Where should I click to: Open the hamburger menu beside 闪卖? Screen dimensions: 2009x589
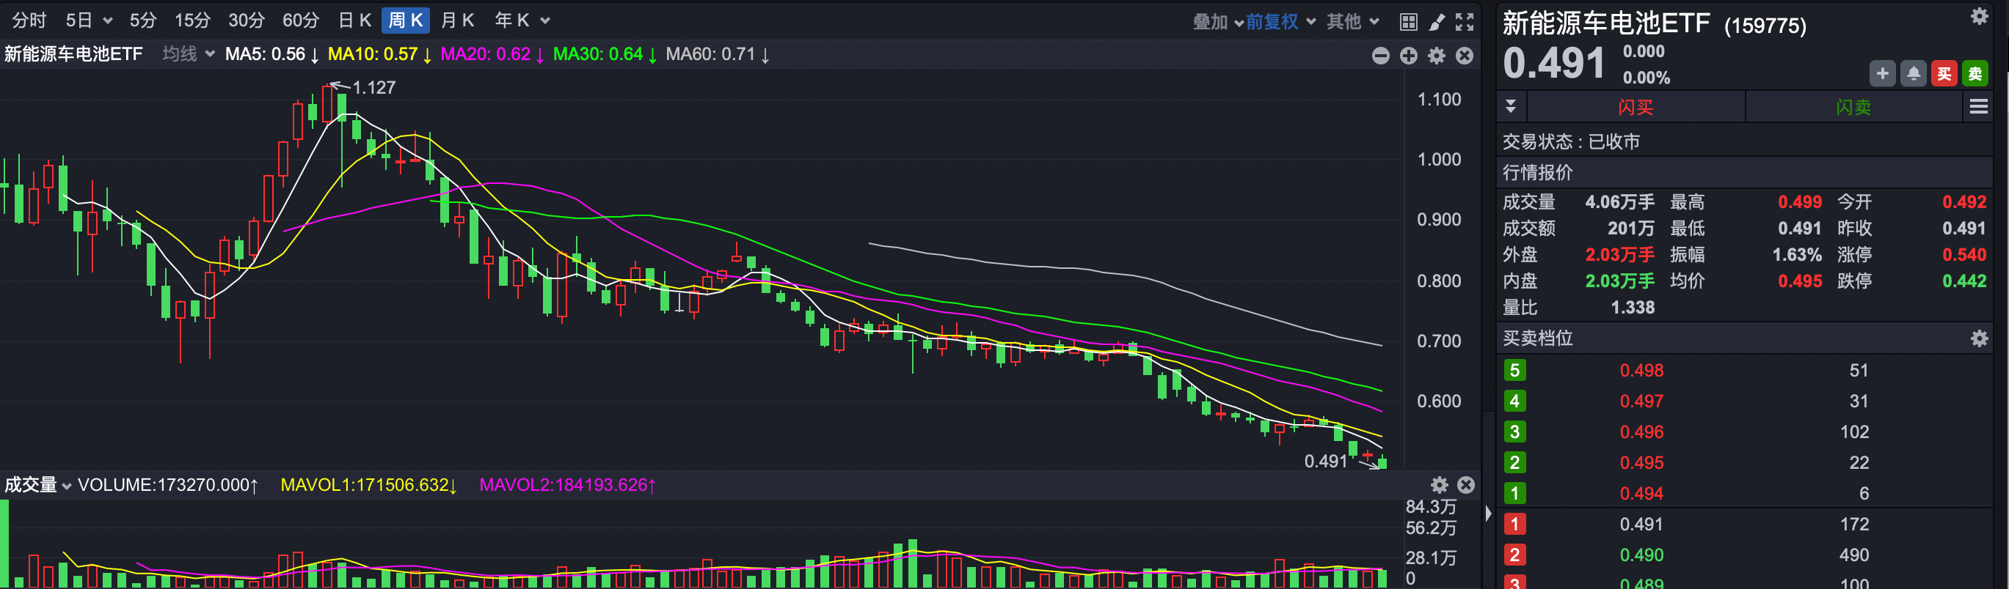click(1979, 107)
